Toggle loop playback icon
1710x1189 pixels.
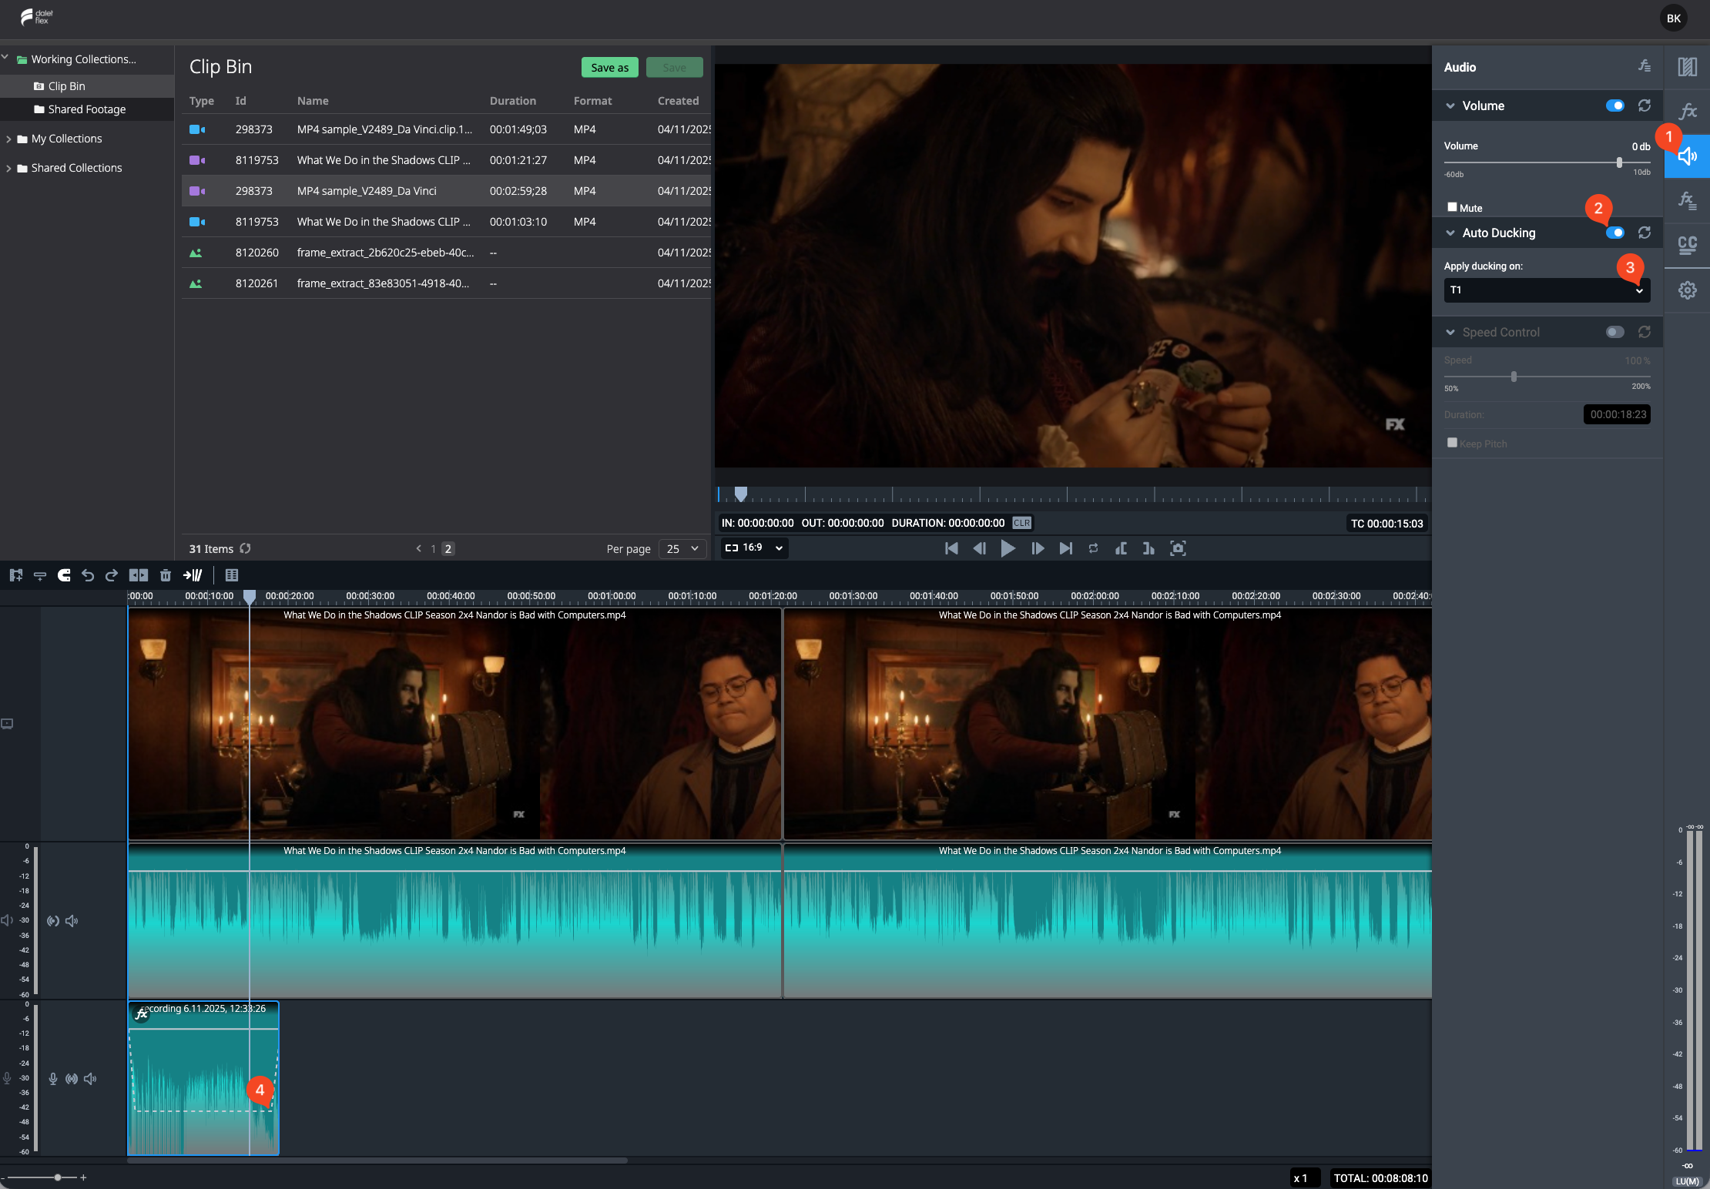coord(1093,548)
